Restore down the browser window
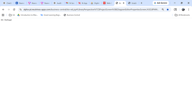The image size is (192, 101). pos(182,3)
